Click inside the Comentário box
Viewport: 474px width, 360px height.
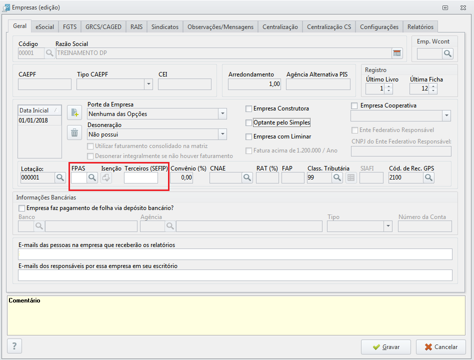point(236,315)
